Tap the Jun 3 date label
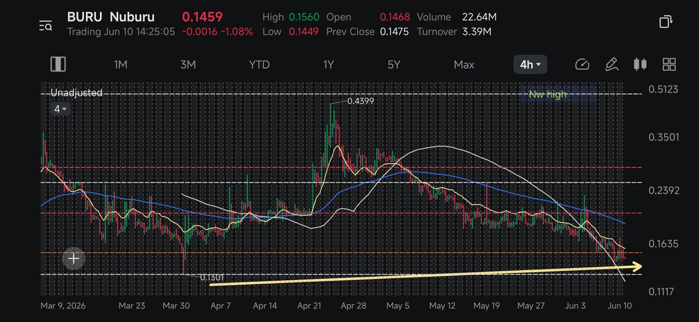The image size is (699, 322). pos(575,305)
